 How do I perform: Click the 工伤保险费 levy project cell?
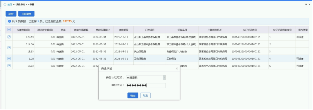coord(150,59)
